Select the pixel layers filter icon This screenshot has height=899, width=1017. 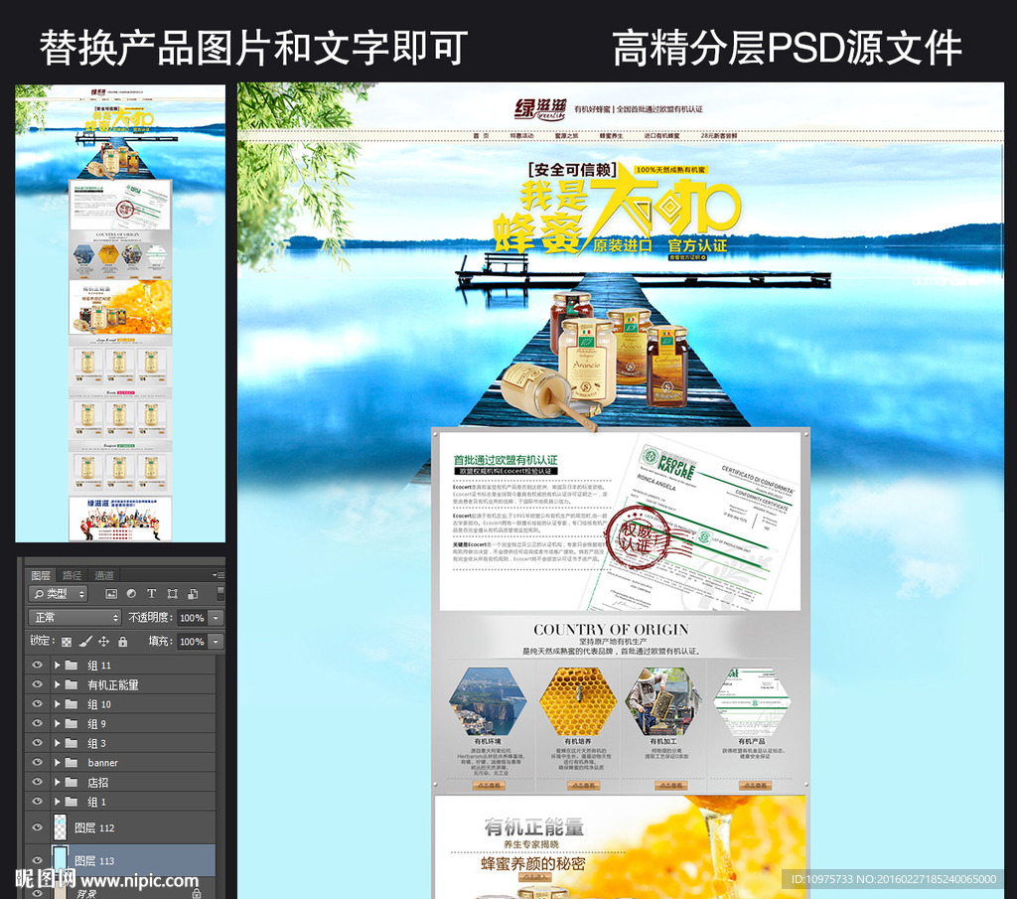111,595
